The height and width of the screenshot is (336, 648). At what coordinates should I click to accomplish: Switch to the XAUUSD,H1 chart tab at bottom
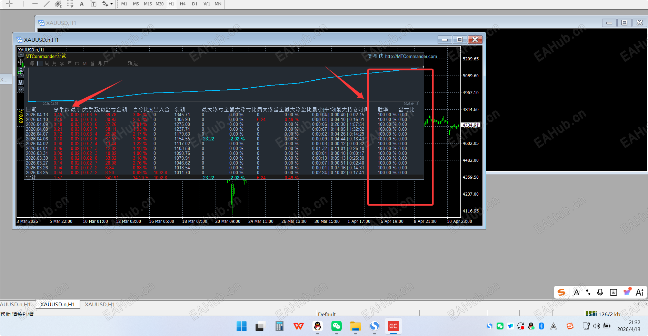point(100,305)
